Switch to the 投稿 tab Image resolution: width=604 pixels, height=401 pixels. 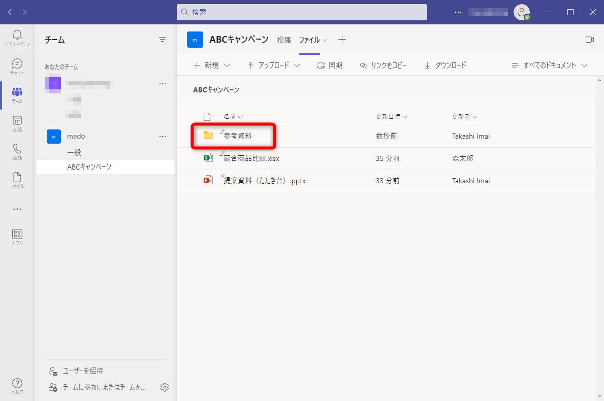[284, 40]
